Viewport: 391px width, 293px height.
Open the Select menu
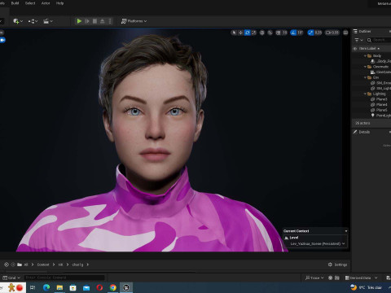tap(30, 3)
